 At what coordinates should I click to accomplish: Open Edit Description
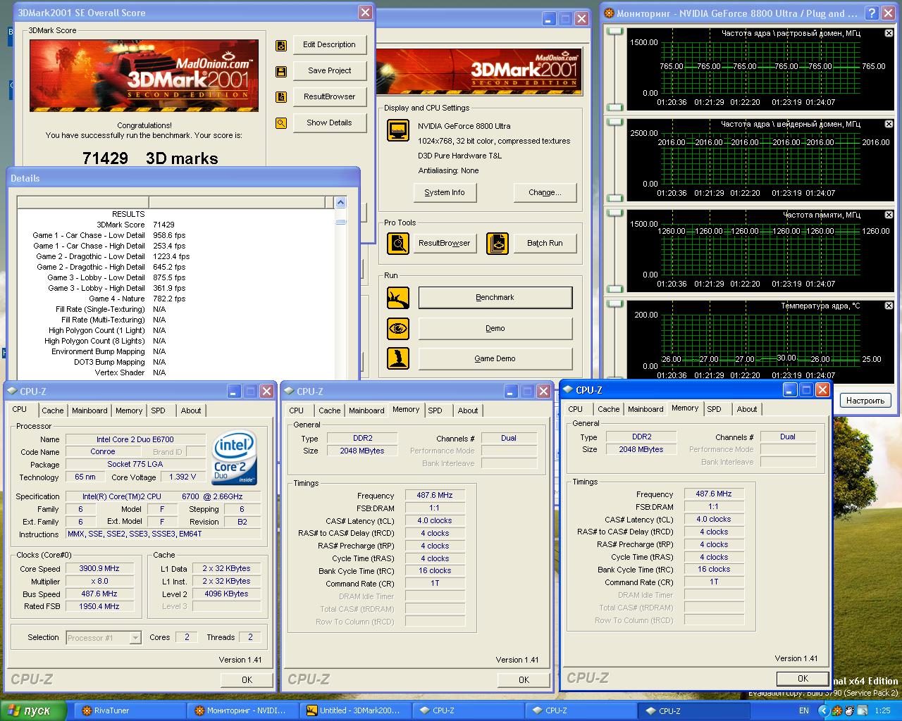pyautogui.click(x=330, y=44)
